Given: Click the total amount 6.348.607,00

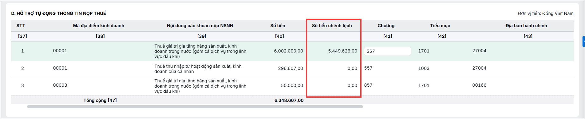Looking at the screenshot, I should [x=289, y=100].
